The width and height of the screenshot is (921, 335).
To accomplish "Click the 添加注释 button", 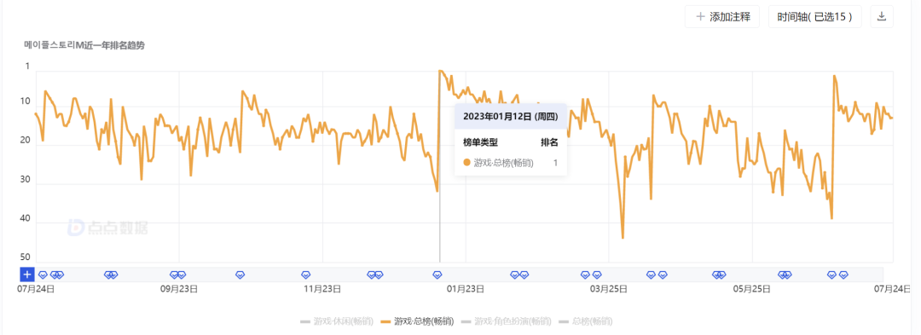I will [722, 17].
